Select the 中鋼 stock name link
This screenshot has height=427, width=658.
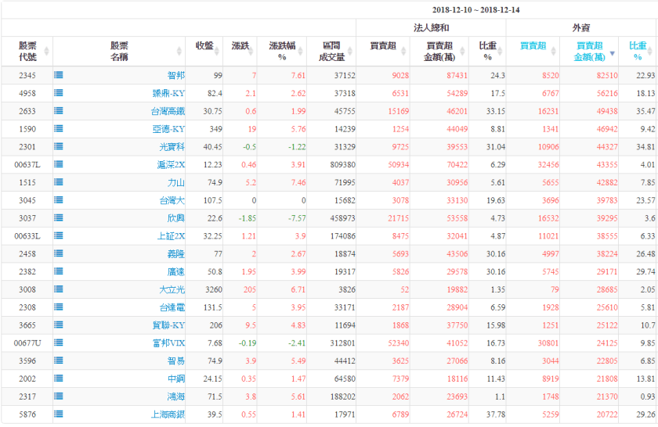point(176,379)
